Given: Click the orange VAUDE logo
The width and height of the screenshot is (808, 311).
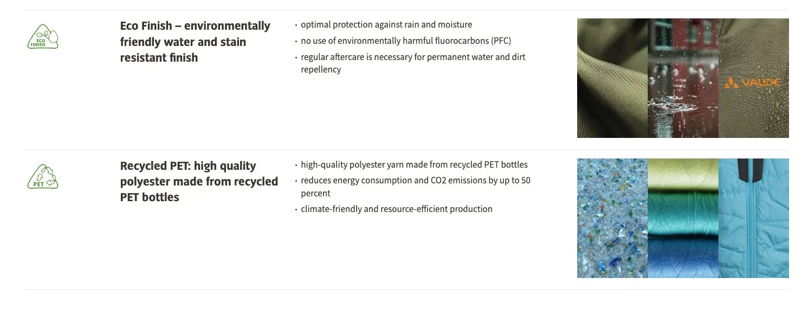Looking at the screenshot, I should click(x=752, y=83).
